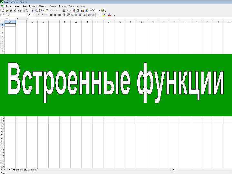Open the Сервис menu
This screenshot has height=174, width=232.
pyautogui.click(x=53, y=6)
